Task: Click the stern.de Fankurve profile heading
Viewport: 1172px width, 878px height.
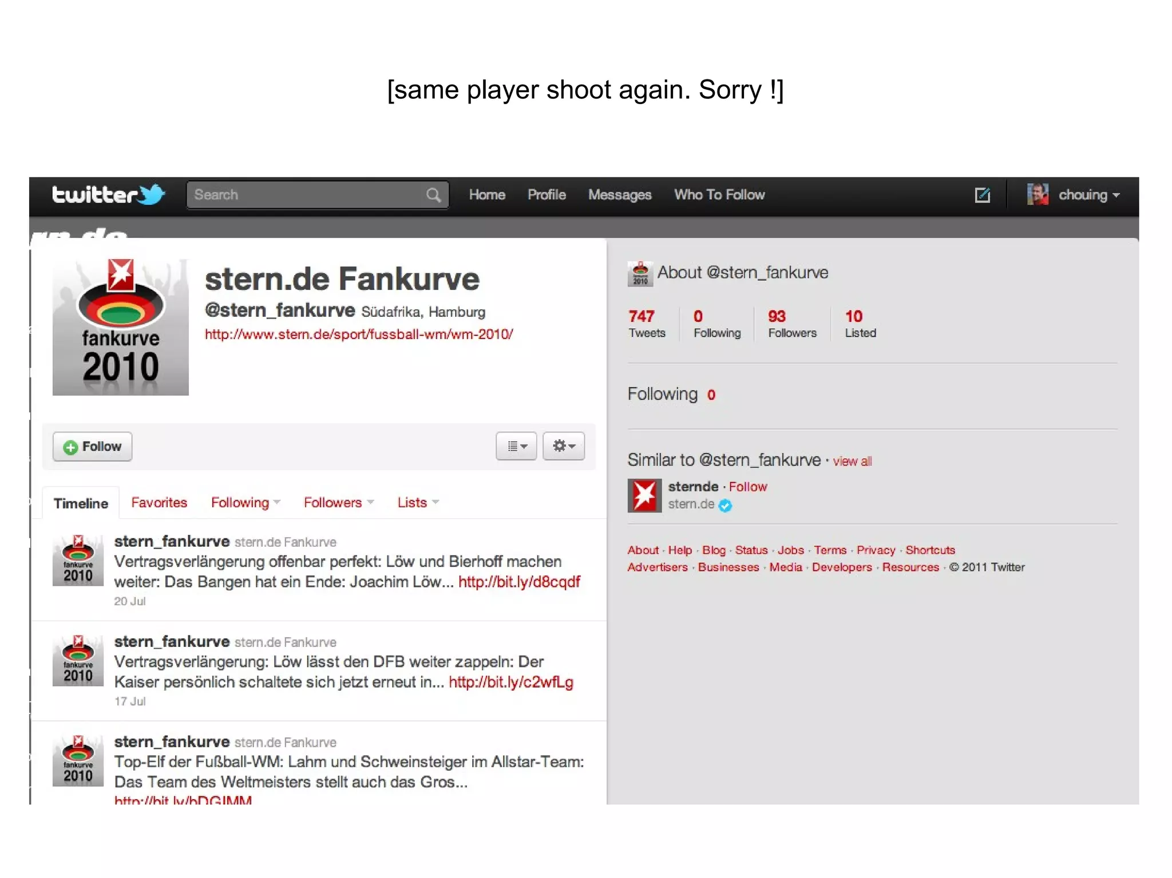Action: 342,279
